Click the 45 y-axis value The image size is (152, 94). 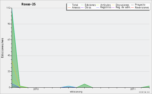point(9,56)
